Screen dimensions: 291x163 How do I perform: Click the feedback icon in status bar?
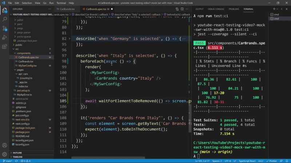click(x=281, y=161)
